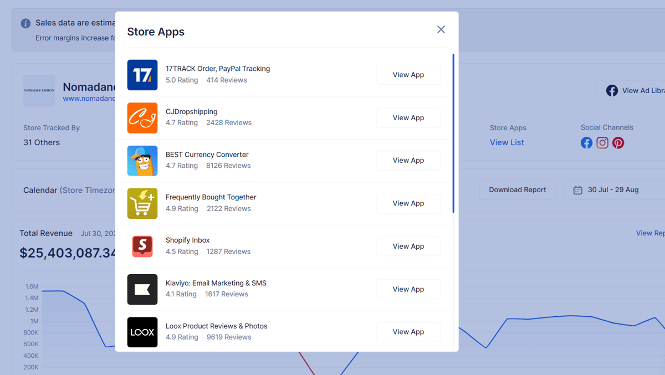Click the 9619 Reviews text
This screenshot has height=375, width=665.
pos(229,337)
